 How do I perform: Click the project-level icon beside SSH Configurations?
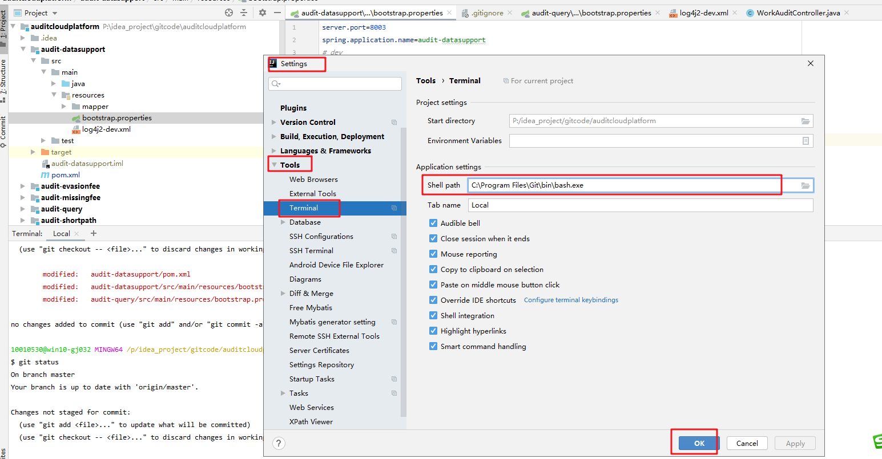pyautogui.click(x=394, y=237)
